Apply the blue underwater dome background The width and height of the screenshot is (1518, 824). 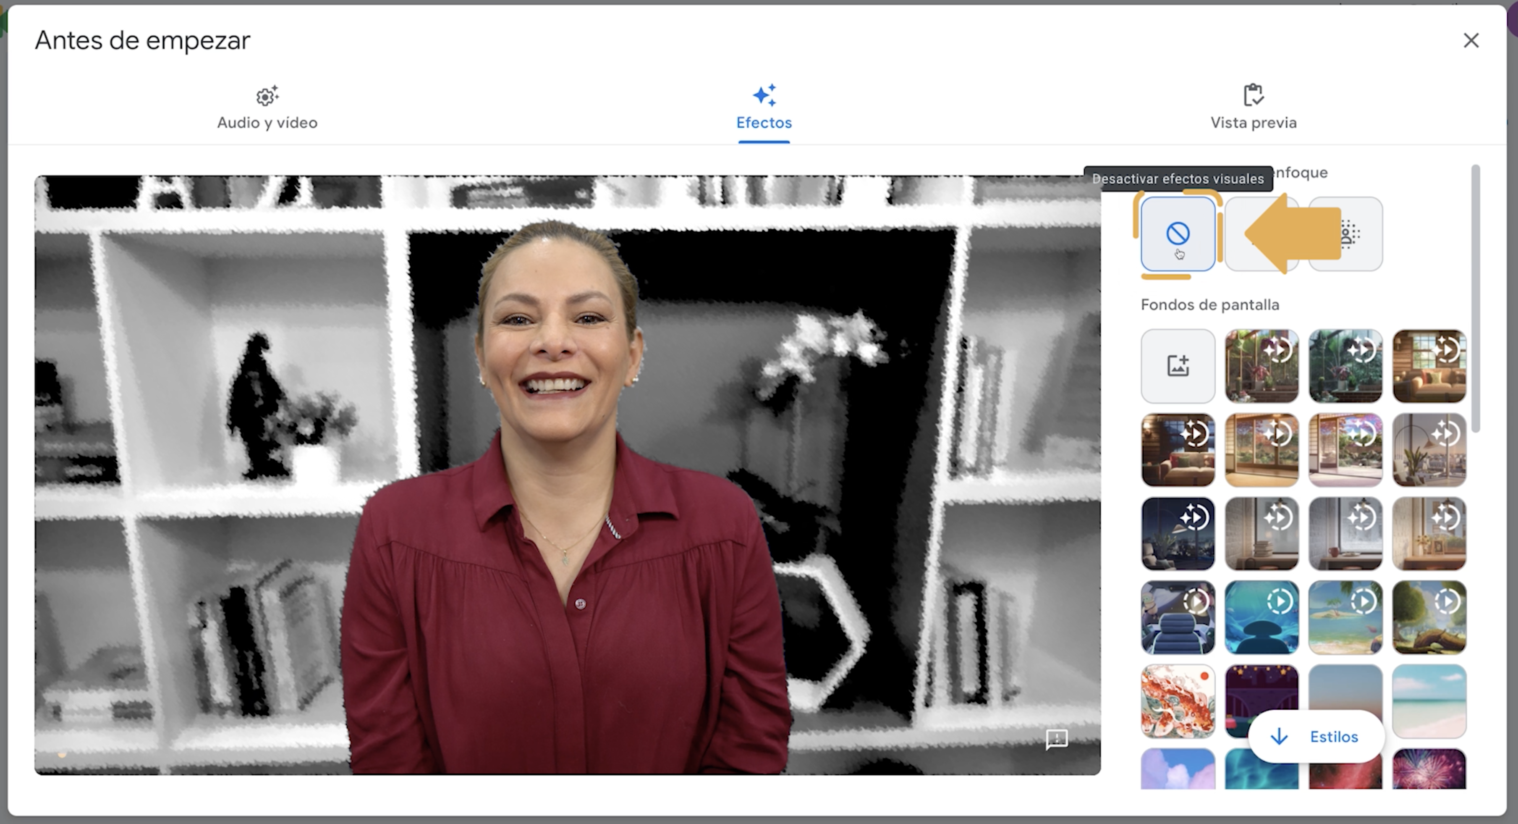click(1262, 617)
